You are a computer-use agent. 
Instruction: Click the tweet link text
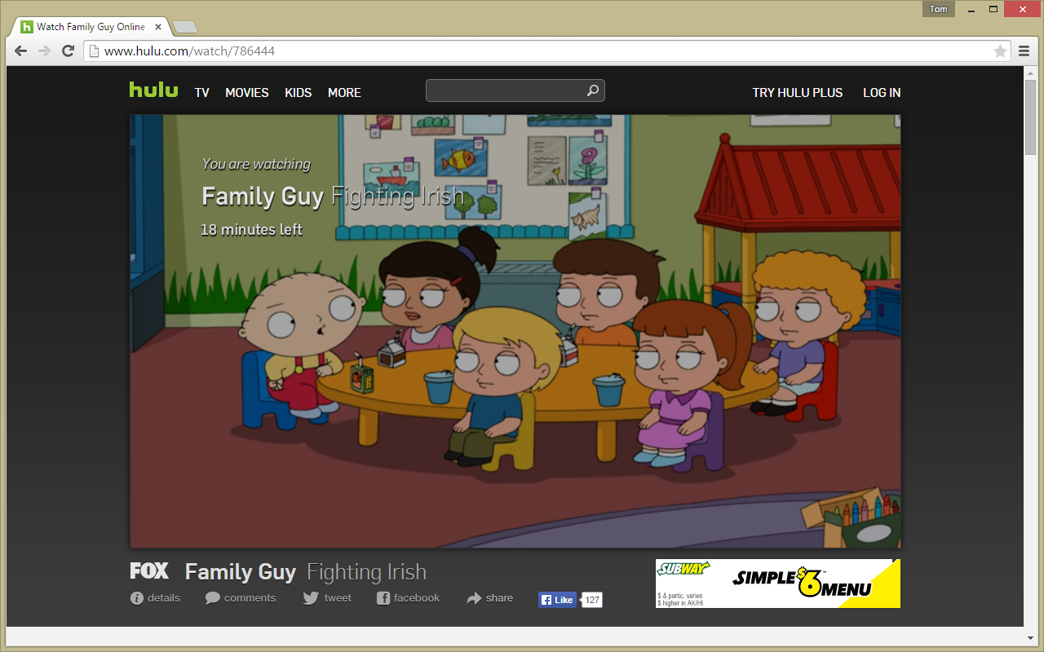(x=338, y=598)
